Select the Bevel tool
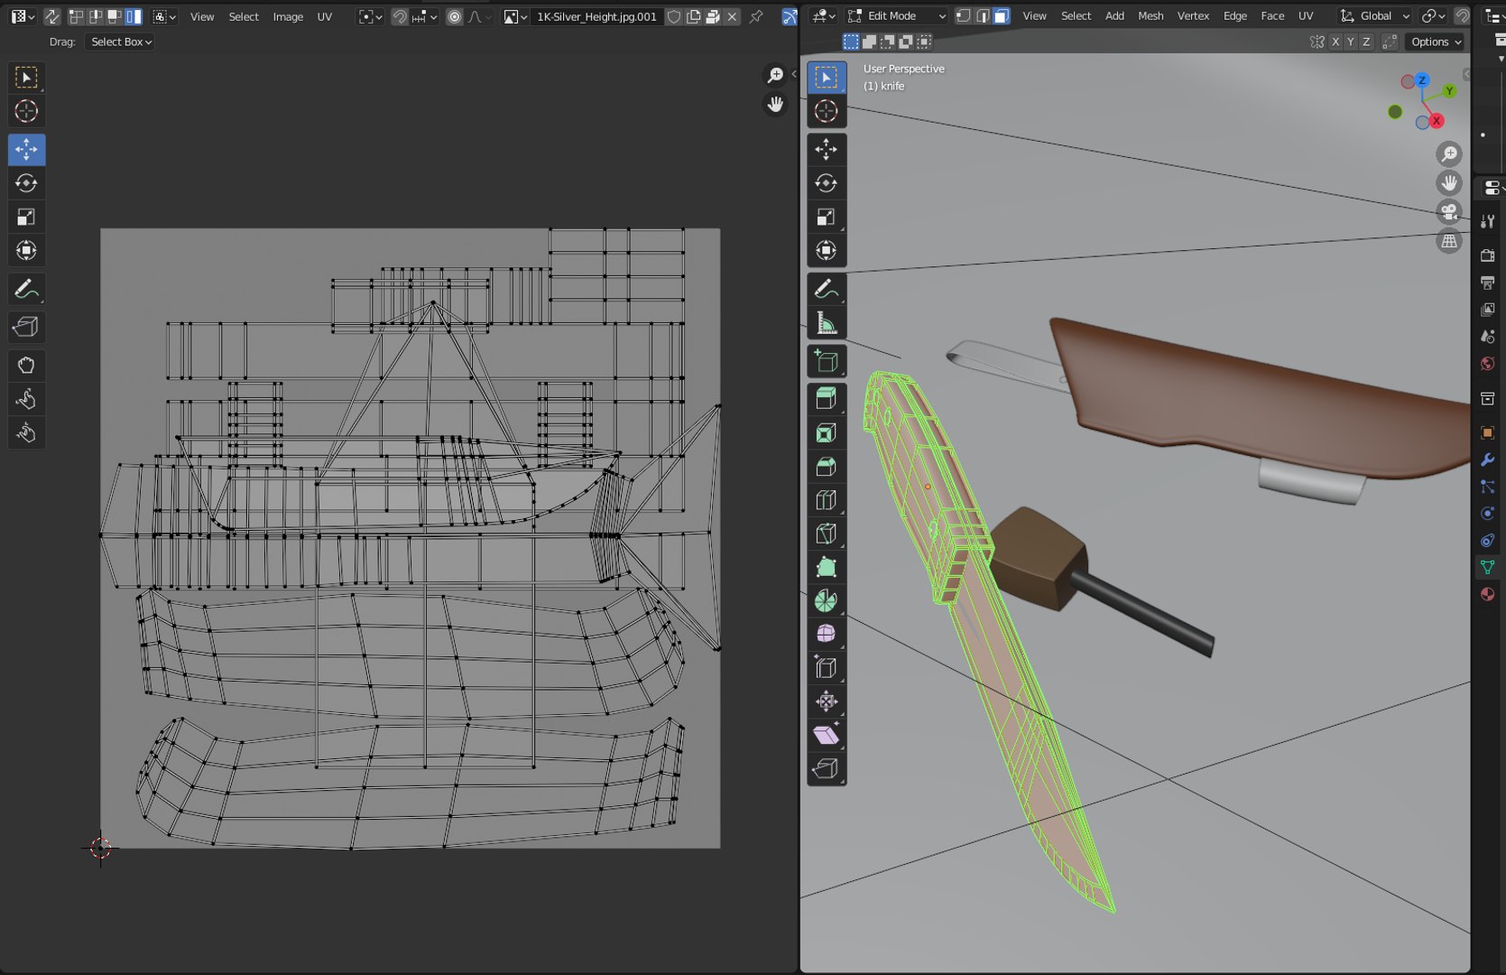 coord(826,467)
